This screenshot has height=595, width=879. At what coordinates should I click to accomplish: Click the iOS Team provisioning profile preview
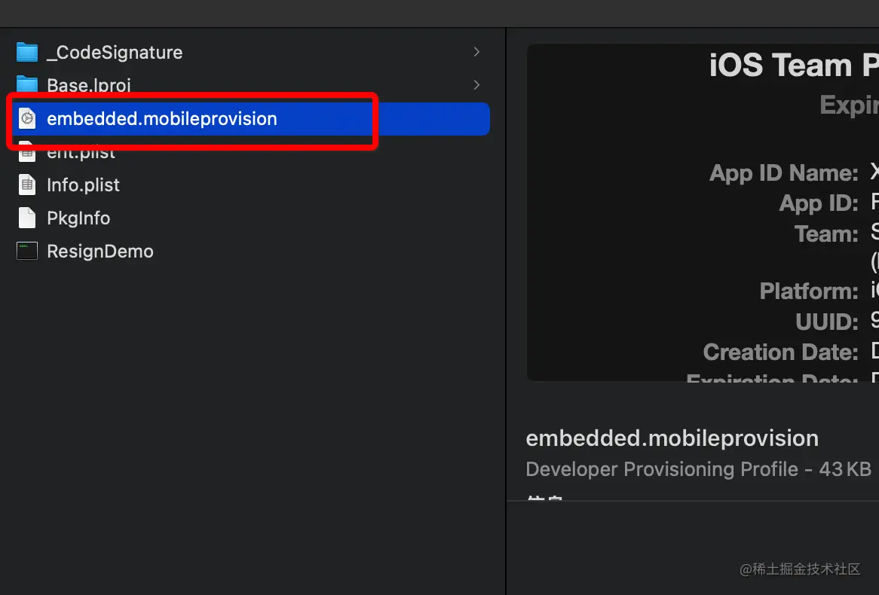coord(703,212)
